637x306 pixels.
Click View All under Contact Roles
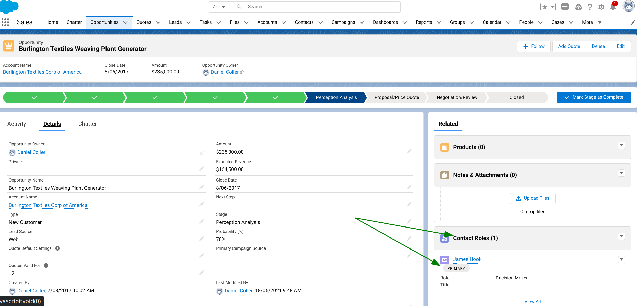point(533,302)
